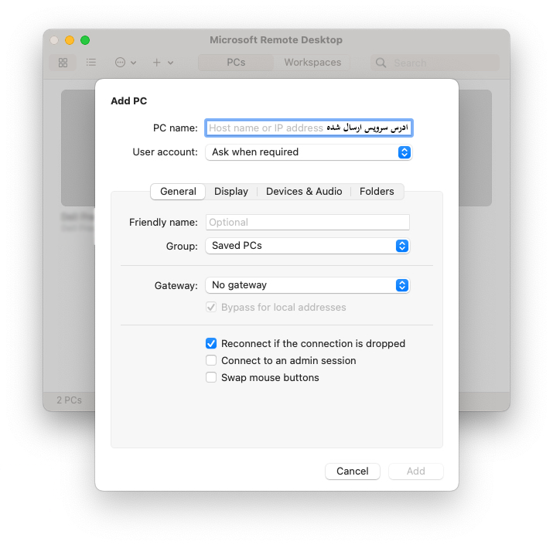
Task: Expand the chevron next to ellipsis icon
Action: point(133,63)
